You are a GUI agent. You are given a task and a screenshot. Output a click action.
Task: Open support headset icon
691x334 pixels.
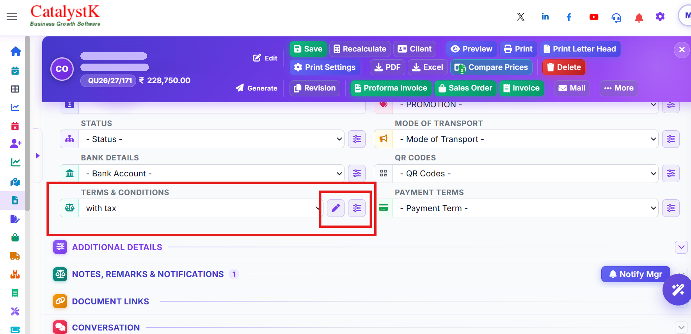tap(616, 18)
